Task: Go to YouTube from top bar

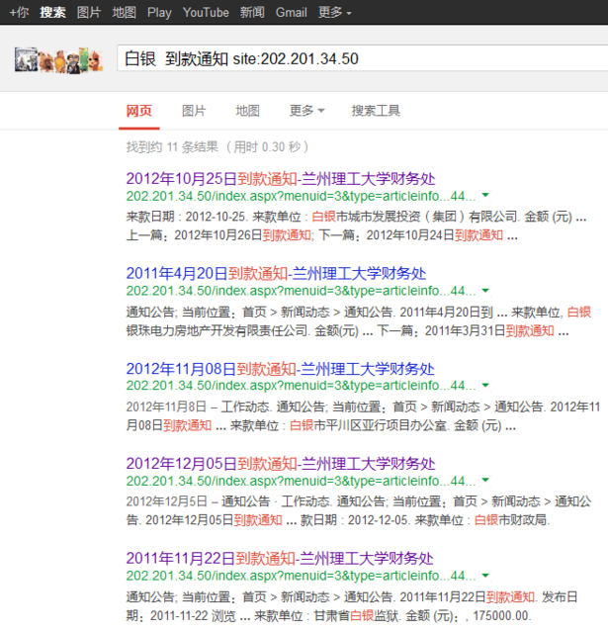Action: (206, 12)
